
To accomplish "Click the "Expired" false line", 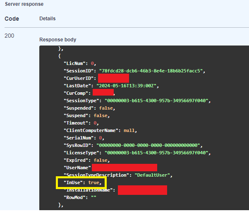I will 86,160.
